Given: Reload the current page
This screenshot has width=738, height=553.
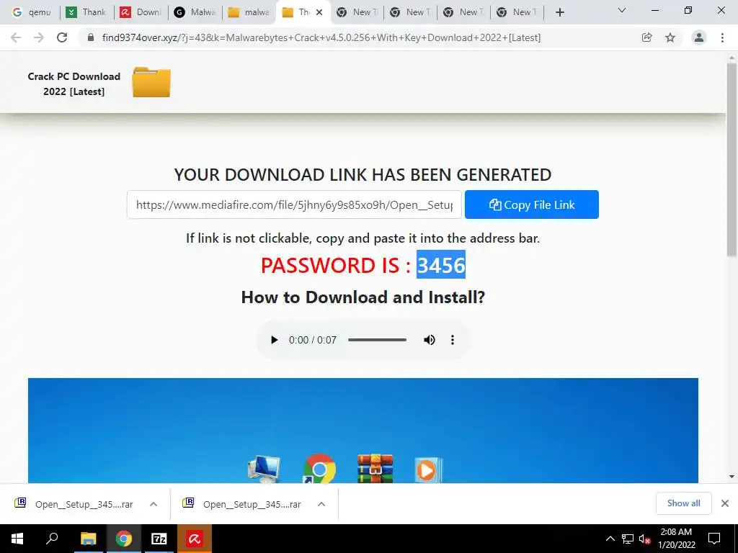Looking at the screenshot, I should 62,37.
